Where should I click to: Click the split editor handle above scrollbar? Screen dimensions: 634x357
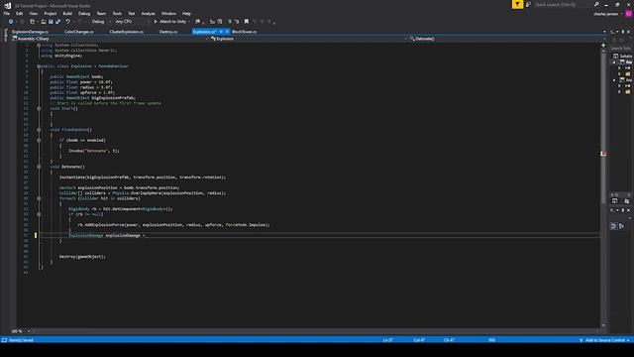[x=603, y=45]
